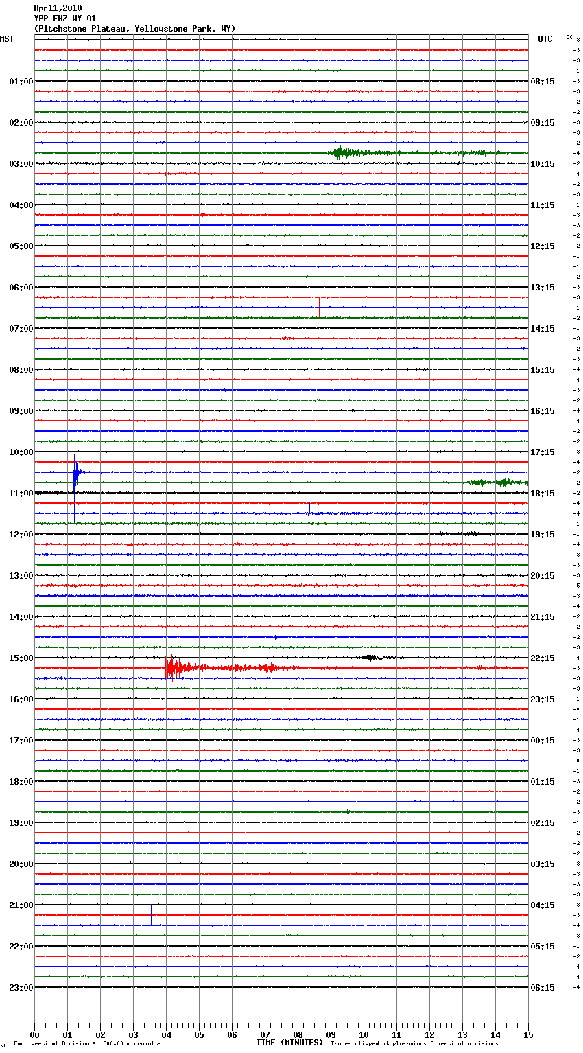Click the 17:15 UTC time label
The height and width of the screenshot is (1053, 583).
pyautogui.click(x=543, y=452)
